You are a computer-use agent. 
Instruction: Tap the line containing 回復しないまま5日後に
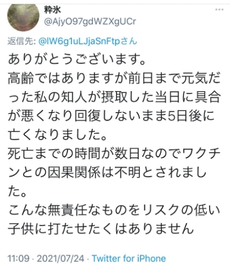(111, 116)
